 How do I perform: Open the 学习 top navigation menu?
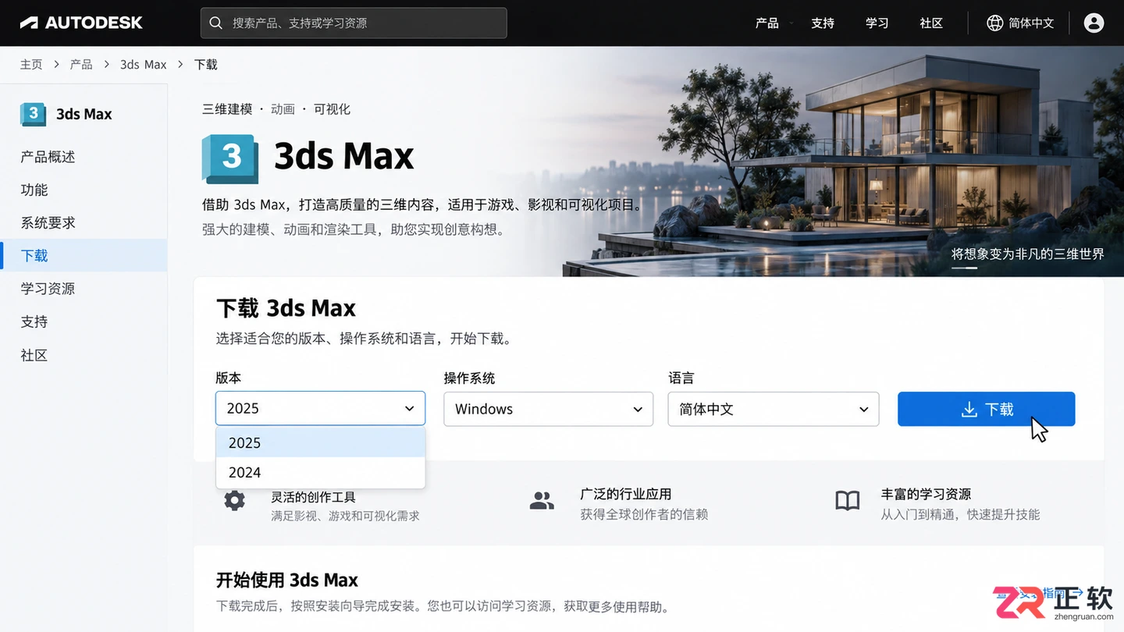(877, 23)
